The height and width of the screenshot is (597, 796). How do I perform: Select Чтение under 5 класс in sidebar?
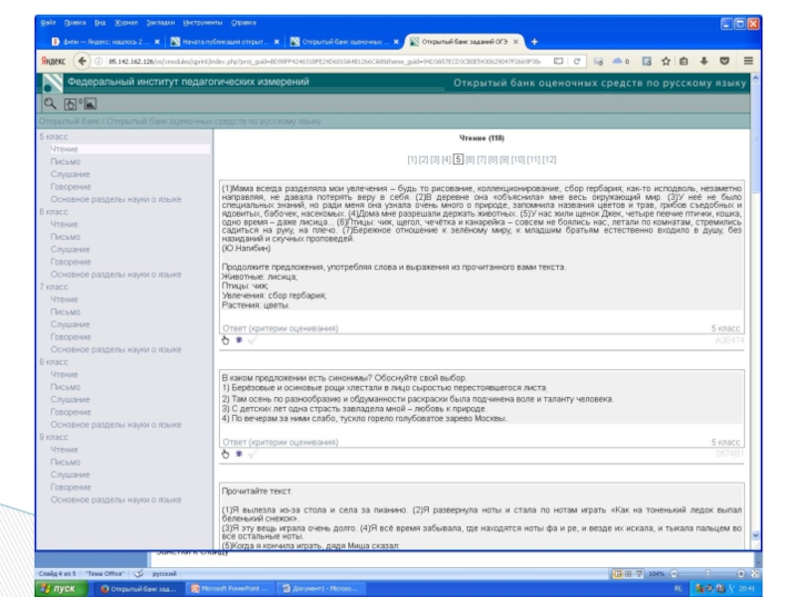pyautogui.click(x=65, y=148)
